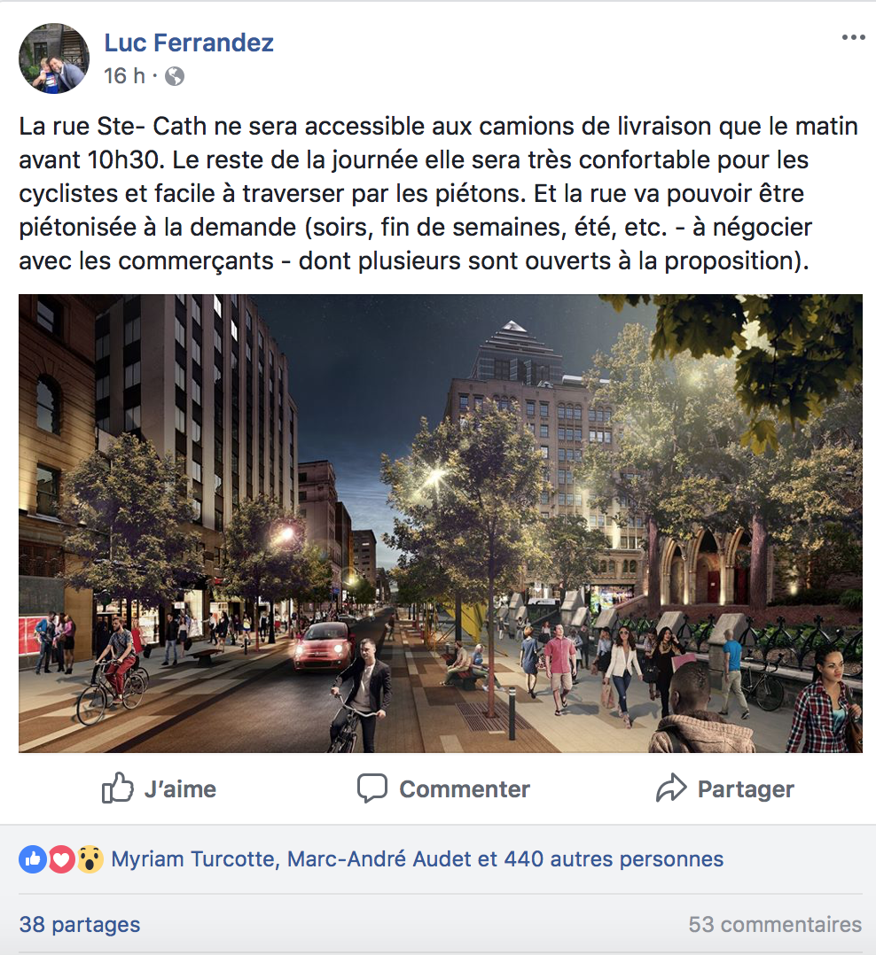This screenshot has width=876, height=955.
Task: Click the globe public privacy icon
Action: 175,76
